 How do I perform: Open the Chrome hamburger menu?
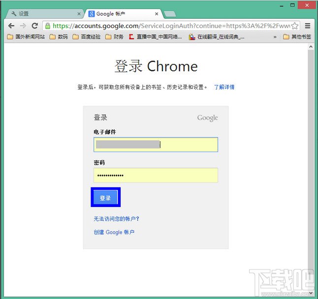point(308,26)
